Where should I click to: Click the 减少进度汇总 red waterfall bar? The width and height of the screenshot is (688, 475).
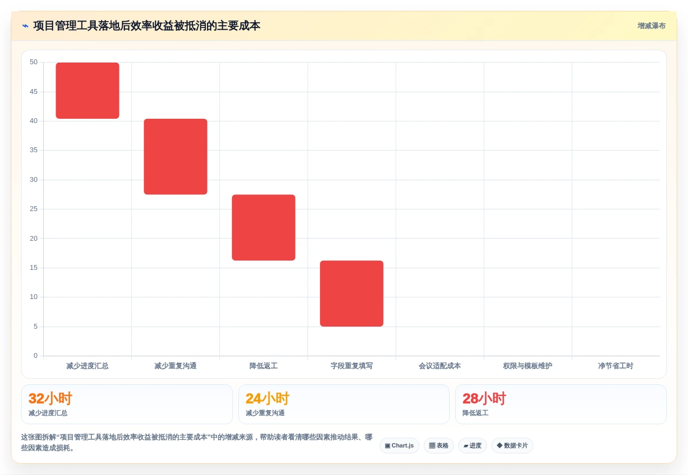point(88,91)
